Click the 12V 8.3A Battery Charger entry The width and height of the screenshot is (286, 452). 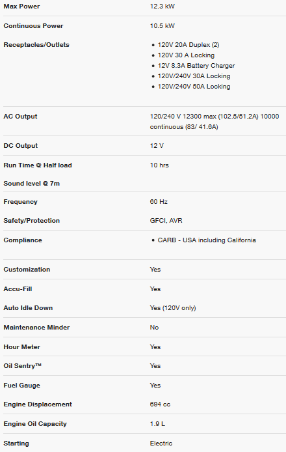pyautogui.click(x=196, y=66)
